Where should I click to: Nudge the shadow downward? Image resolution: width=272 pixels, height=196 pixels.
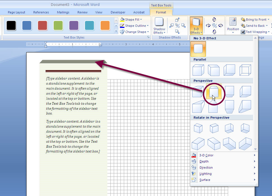click(177, 31)
